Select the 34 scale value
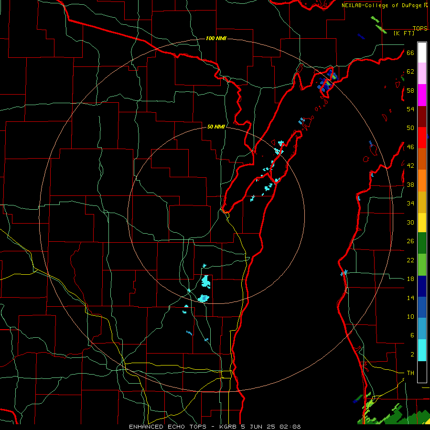 pyautogui.click(x=410, y=204)
